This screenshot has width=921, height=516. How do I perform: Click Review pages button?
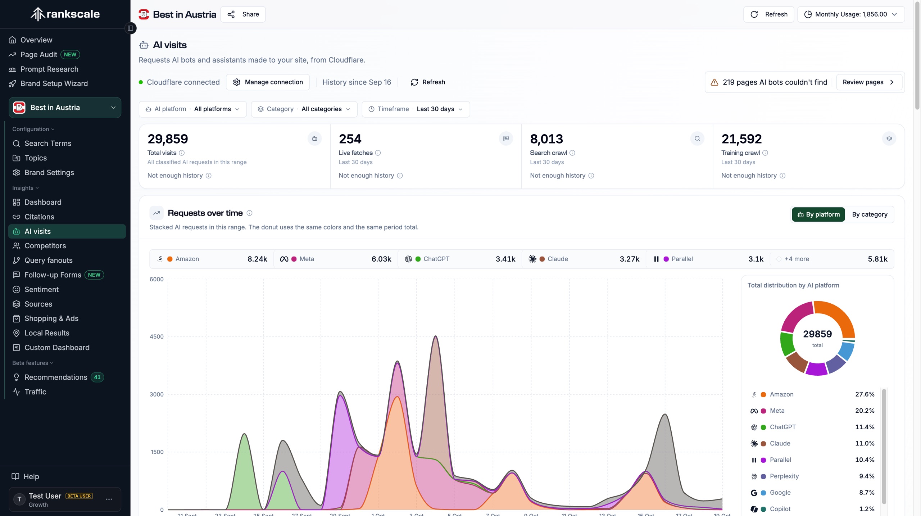click(869, 82)
